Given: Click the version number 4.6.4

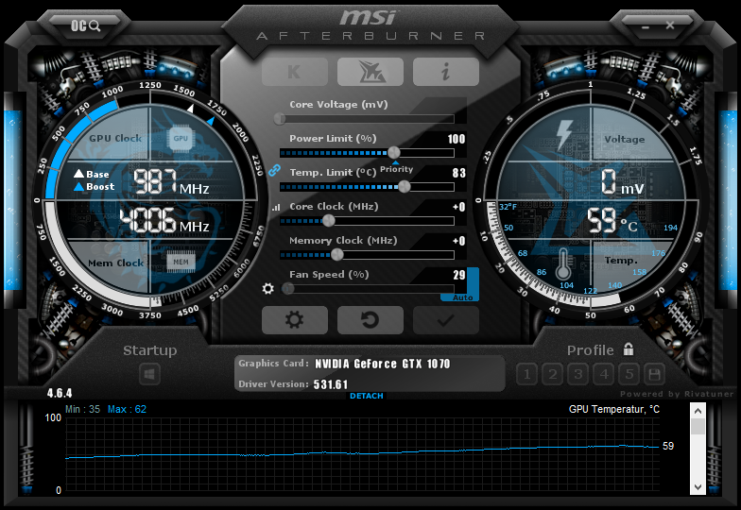Looking at the screenshot, I should [x=59, y=393].
